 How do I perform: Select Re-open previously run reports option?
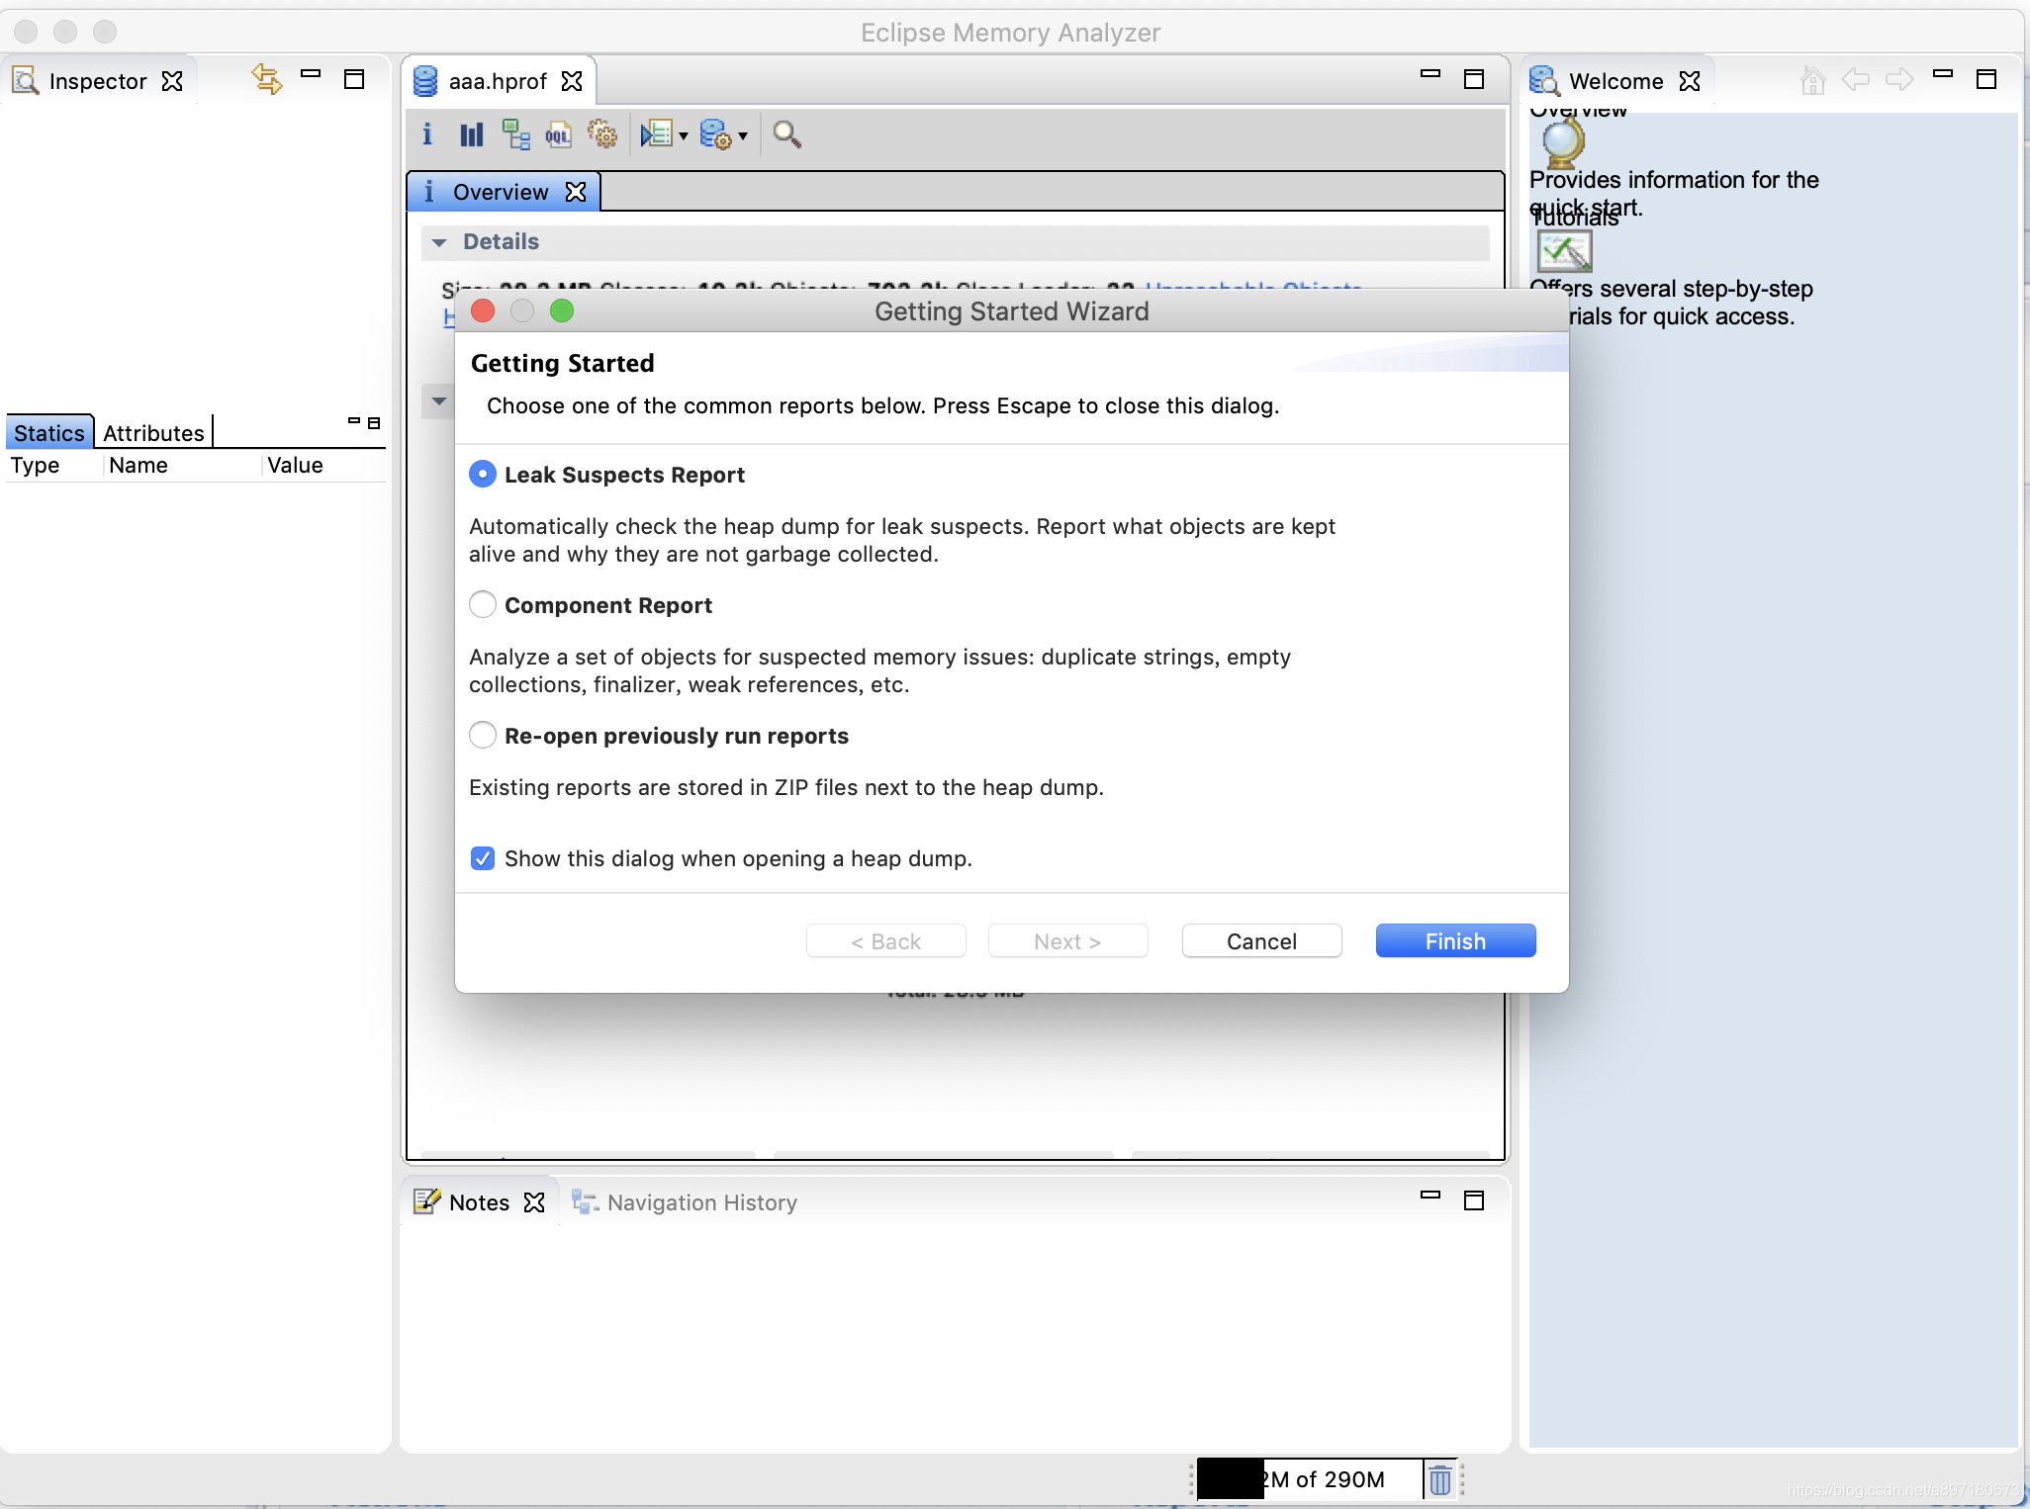[482, 735]
